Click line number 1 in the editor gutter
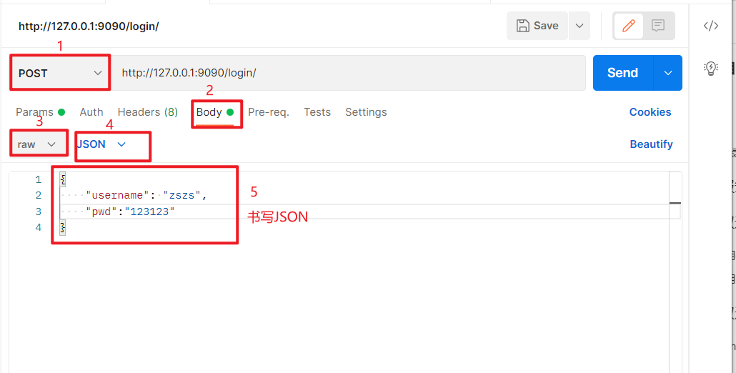Viewport: 736px width, 373px height. [x=38, y=179]
